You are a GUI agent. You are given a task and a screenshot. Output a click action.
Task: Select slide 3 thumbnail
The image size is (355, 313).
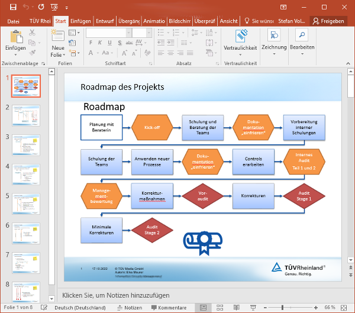coord(26,146)
